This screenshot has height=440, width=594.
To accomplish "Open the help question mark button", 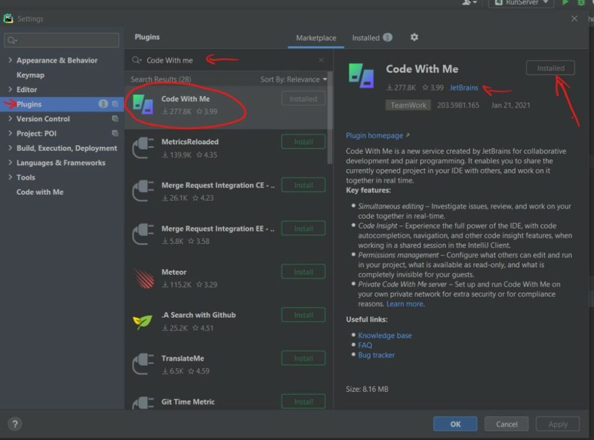I will [x=15, y=424].
